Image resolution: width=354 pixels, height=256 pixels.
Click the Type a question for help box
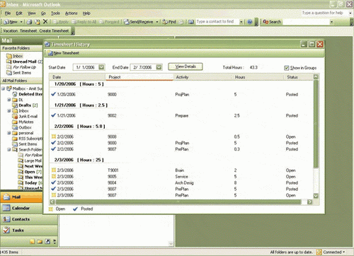(x=324, y=13)
